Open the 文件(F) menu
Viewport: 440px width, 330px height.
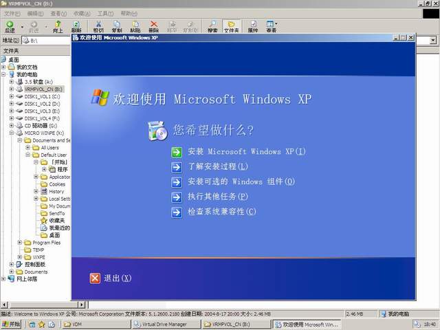(12, 14)
